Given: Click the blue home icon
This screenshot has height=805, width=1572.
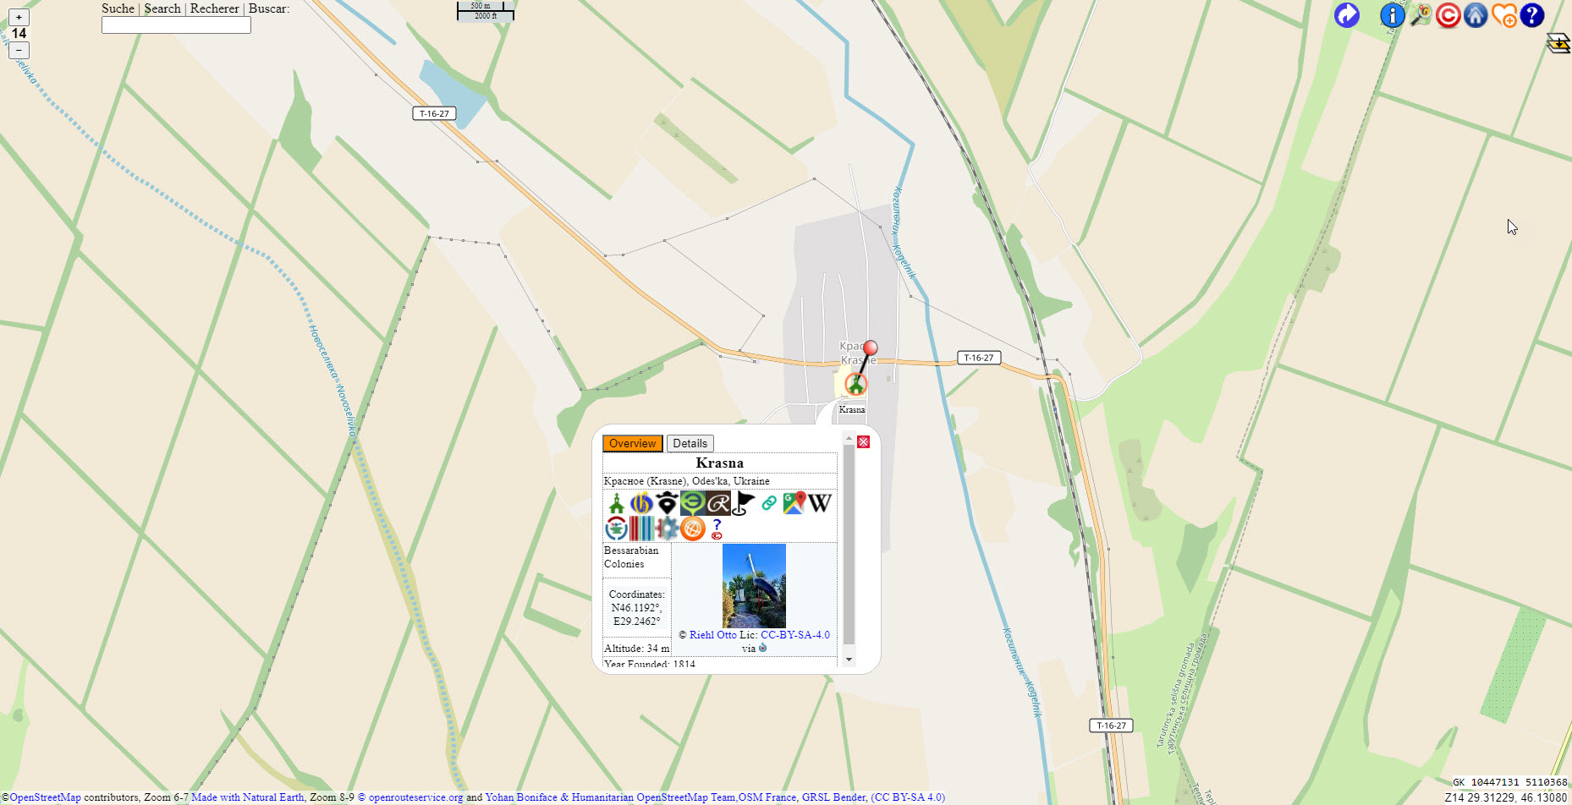Looking at the screenshot, I should [1476, 14].
